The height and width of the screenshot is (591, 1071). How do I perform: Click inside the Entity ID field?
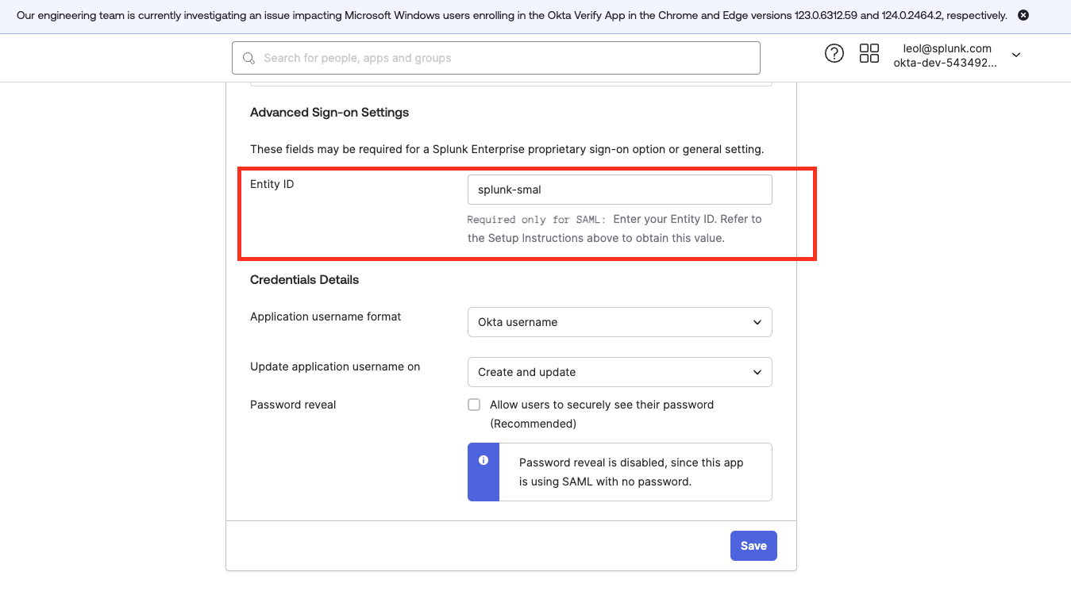pos(619,190)
